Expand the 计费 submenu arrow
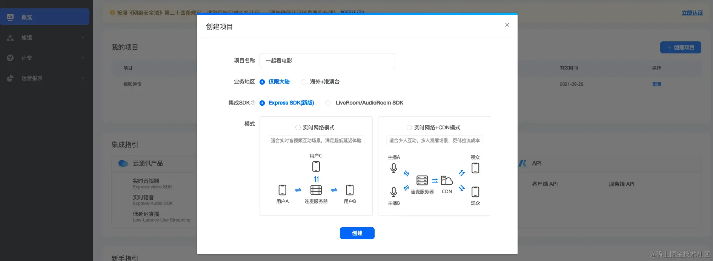713x261 pixels. tap(83, 58)
